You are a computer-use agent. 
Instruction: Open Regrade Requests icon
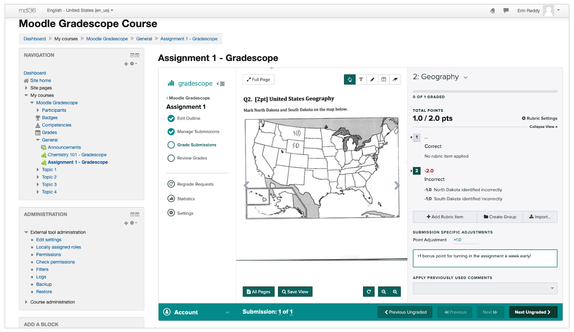click(x=171, y=184)
